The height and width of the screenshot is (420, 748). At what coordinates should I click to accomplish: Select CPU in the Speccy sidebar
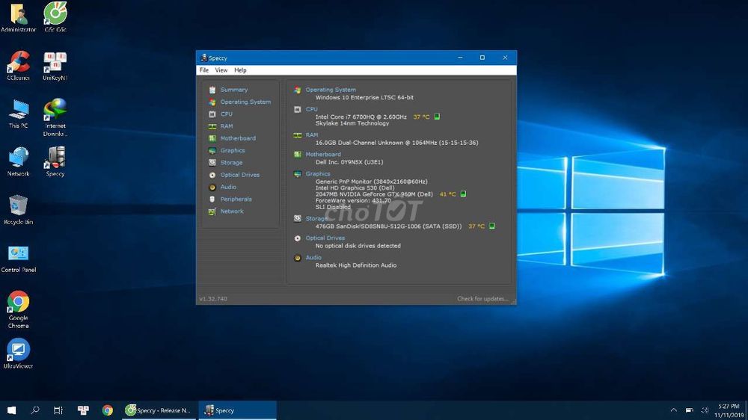point(226,114)
